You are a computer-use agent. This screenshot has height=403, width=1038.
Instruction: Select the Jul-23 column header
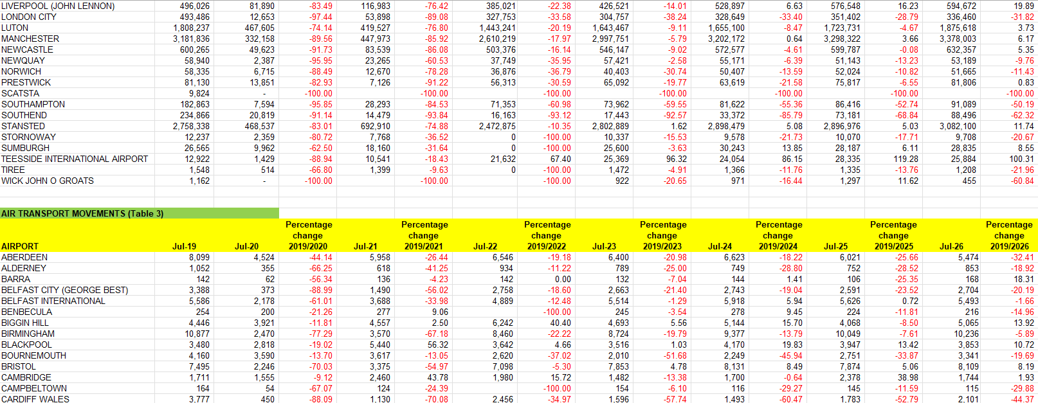604,246
